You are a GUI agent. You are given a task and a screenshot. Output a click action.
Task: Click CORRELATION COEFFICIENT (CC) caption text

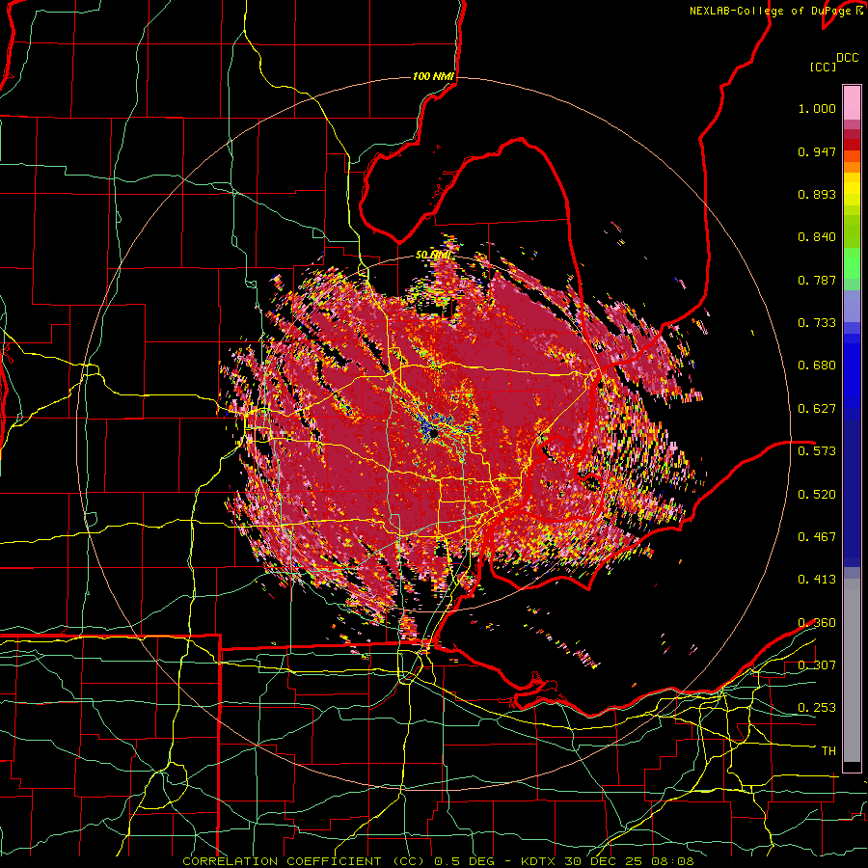click(303, 861)
